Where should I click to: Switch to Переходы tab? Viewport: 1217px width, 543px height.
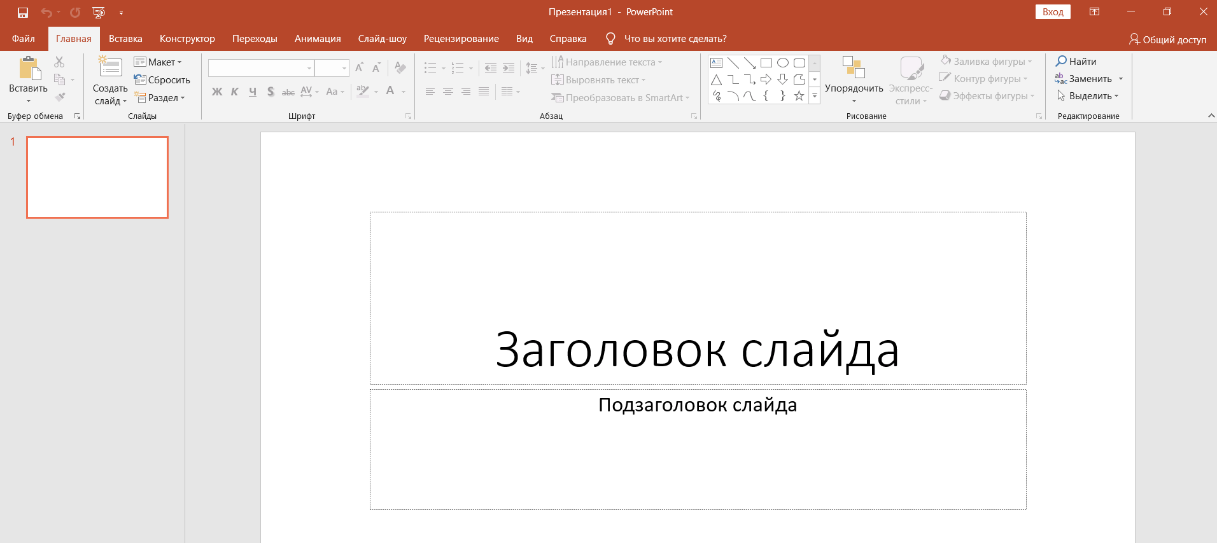255,39
